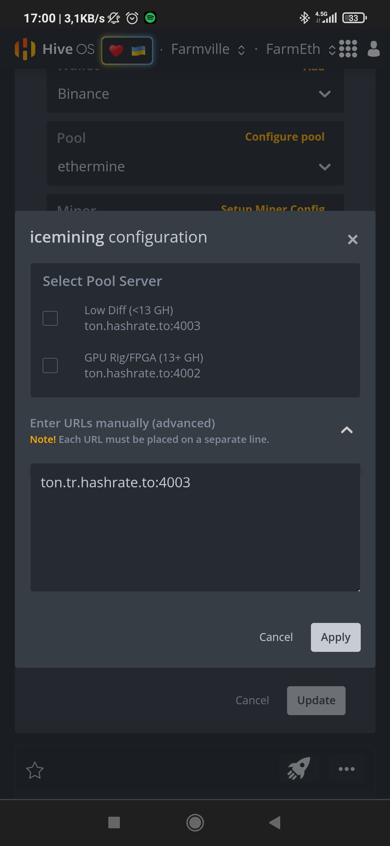Tap the Android home circle button
390x846 pixels.
[195, 822]
